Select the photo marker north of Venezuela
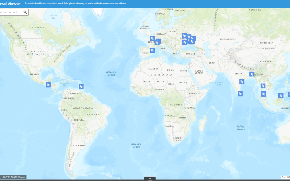The image size is (290, 181). coord(81,86)
